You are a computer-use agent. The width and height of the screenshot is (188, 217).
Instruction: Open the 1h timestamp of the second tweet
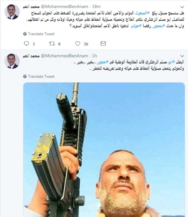(x=94, y=56)
